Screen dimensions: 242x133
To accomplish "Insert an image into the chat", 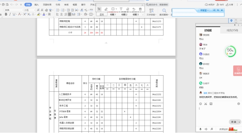I will pyautogui.click(x=211, y=104).
